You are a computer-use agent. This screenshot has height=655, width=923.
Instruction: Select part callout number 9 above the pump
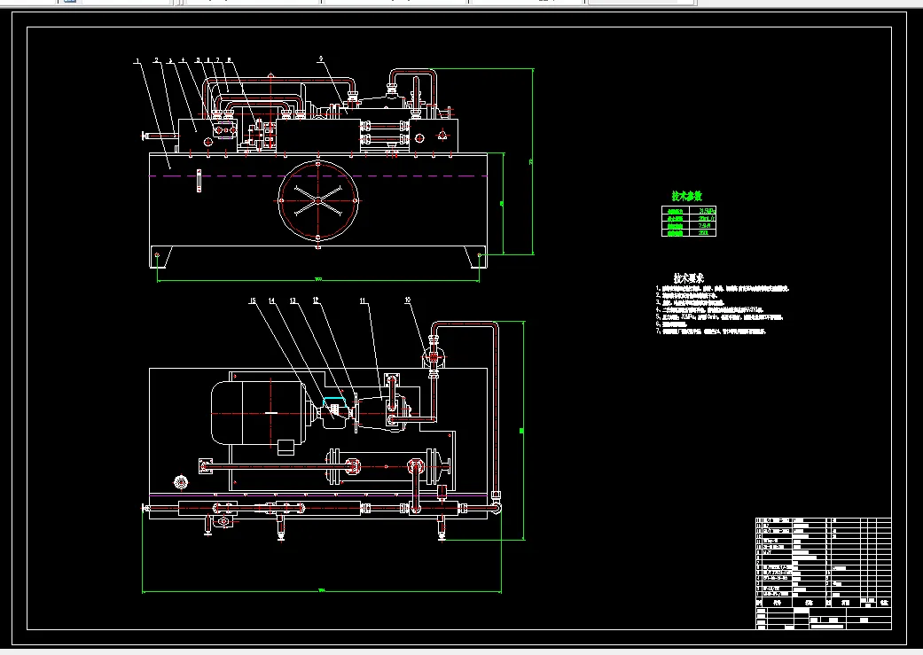click(321, 58)
